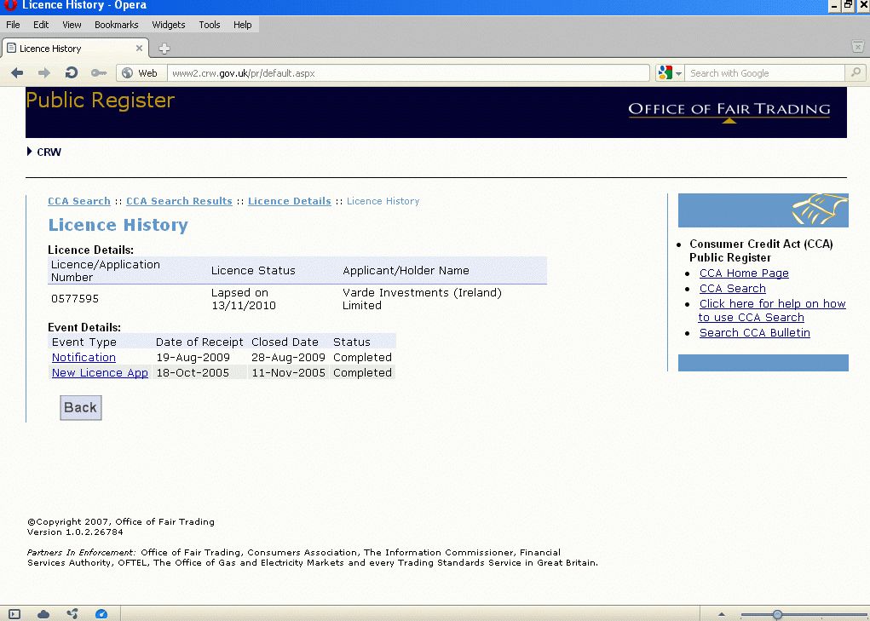
Task: Open the Opera Link sync icon
Action: tap(72, 614)
